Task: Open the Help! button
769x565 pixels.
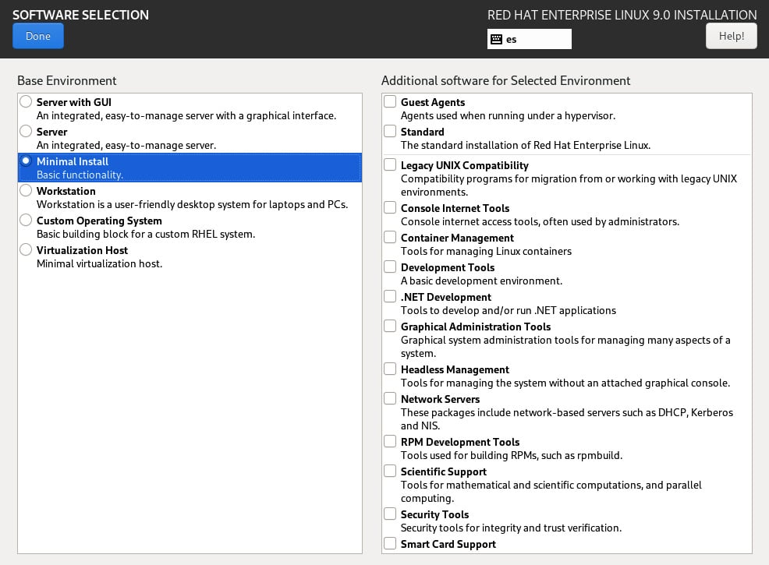Action: [x=732, y=36]
